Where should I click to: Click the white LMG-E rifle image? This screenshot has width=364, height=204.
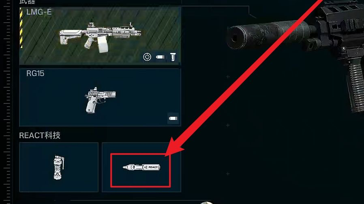pos(100,37)
